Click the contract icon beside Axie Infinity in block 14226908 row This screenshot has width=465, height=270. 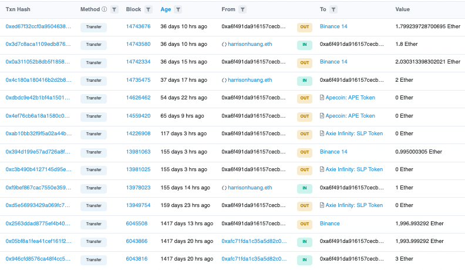322,134
